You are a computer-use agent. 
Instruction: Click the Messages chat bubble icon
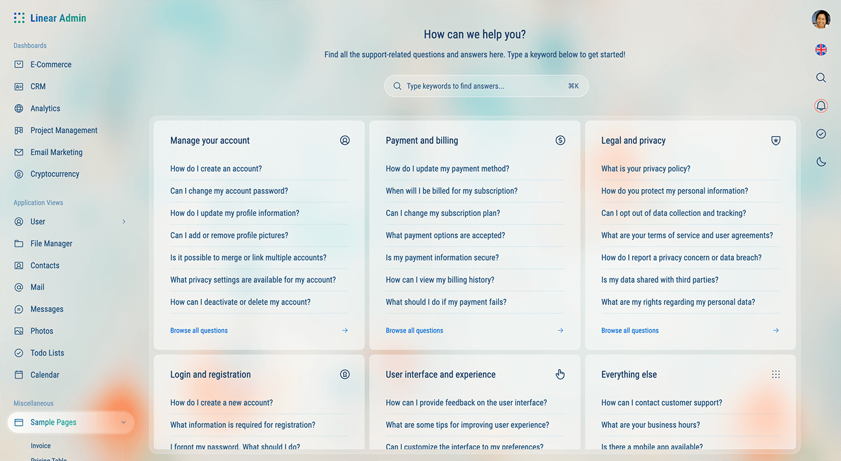click(x=19, y=309)
